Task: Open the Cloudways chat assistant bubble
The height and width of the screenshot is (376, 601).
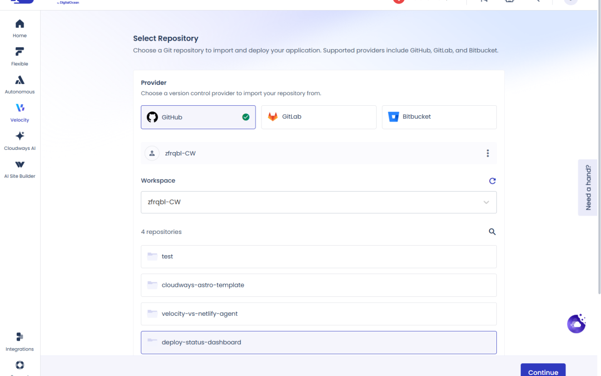Action: coord(577,324)
